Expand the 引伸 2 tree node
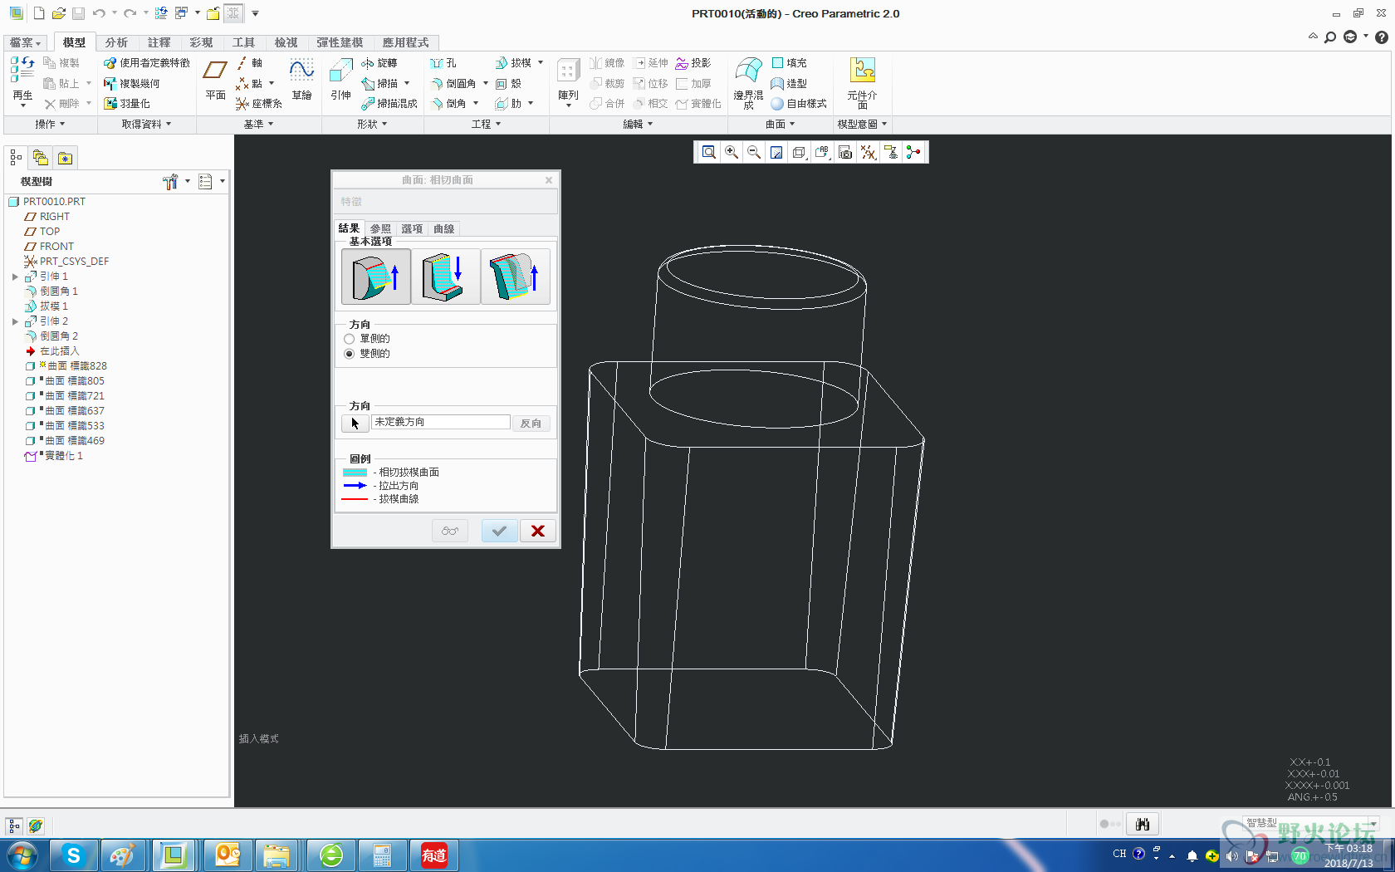 15,321
